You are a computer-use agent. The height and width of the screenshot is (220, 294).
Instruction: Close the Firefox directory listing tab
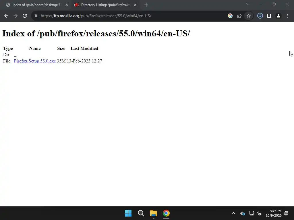coord(135,5)
